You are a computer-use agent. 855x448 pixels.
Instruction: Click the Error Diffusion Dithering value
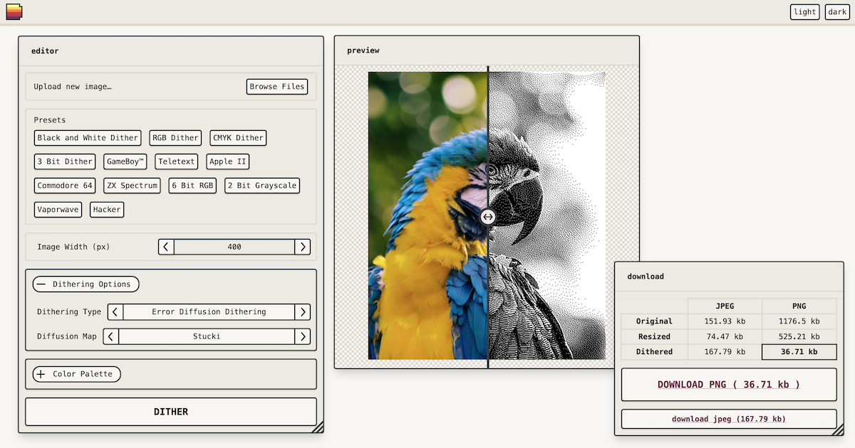[x=209, y=311]
